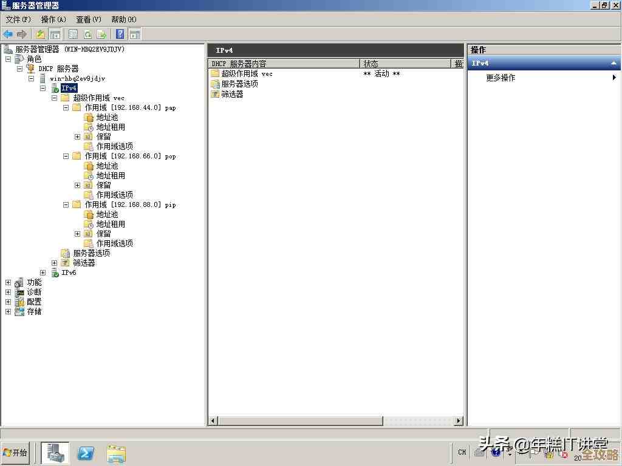Click the 开始 Start button
Image resolution: width=622 pixels, height=466 pixels.
(16, 453)
